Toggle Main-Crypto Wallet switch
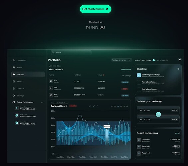This screenshot has height=166, width=188. [x=154, y=60]
